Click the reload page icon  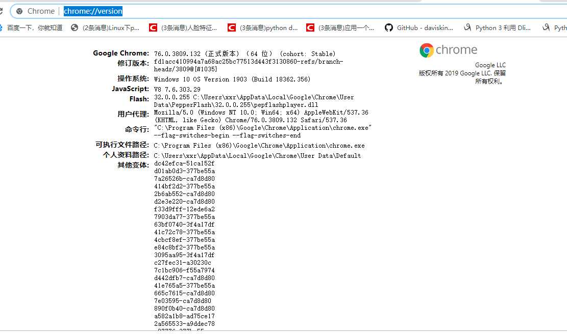tap(1, 11)
